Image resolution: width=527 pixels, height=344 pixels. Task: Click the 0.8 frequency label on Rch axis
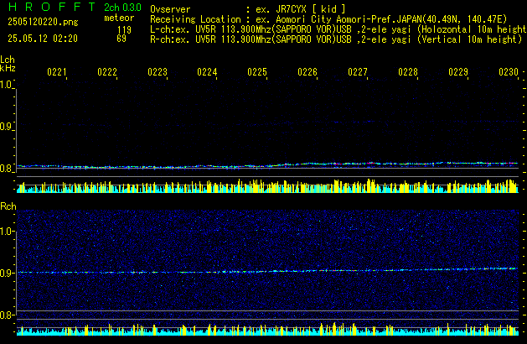[6, 315]
